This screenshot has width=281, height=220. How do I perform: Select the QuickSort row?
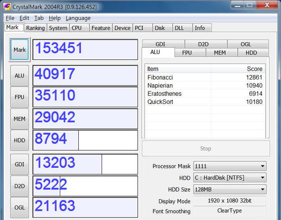tap(205, 102)
